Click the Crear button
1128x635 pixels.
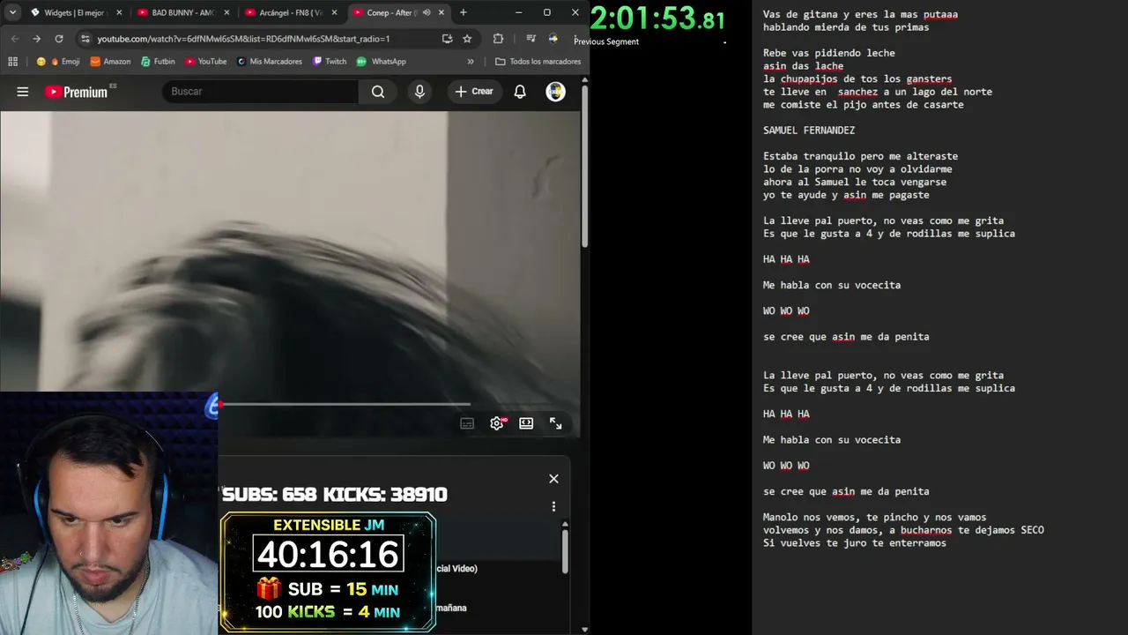pyautogui.click(x=474, y=92)
